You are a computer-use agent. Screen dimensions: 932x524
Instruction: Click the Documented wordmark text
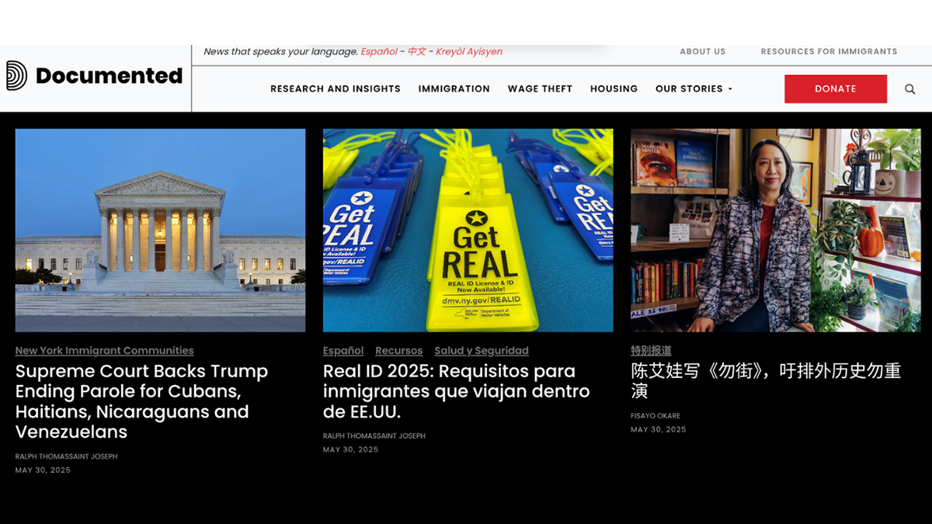109,76
